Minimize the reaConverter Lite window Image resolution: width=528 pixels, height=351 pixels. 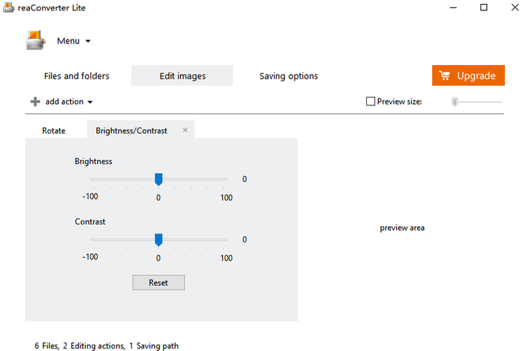click(453, 8)
